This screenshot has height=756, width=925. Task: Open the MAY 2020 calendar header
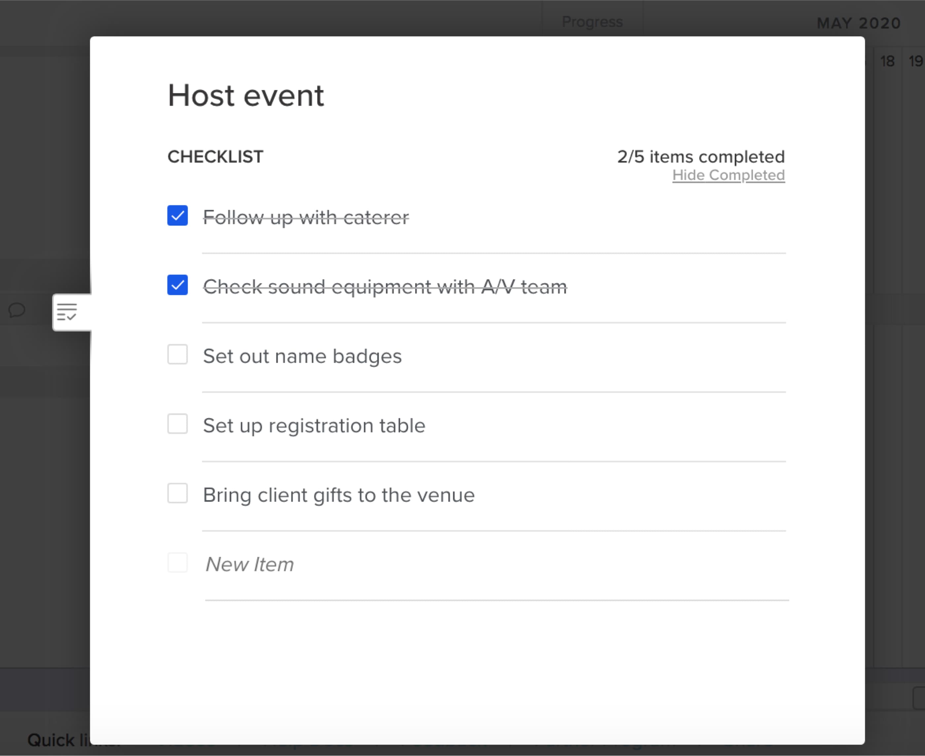[858, 23]
